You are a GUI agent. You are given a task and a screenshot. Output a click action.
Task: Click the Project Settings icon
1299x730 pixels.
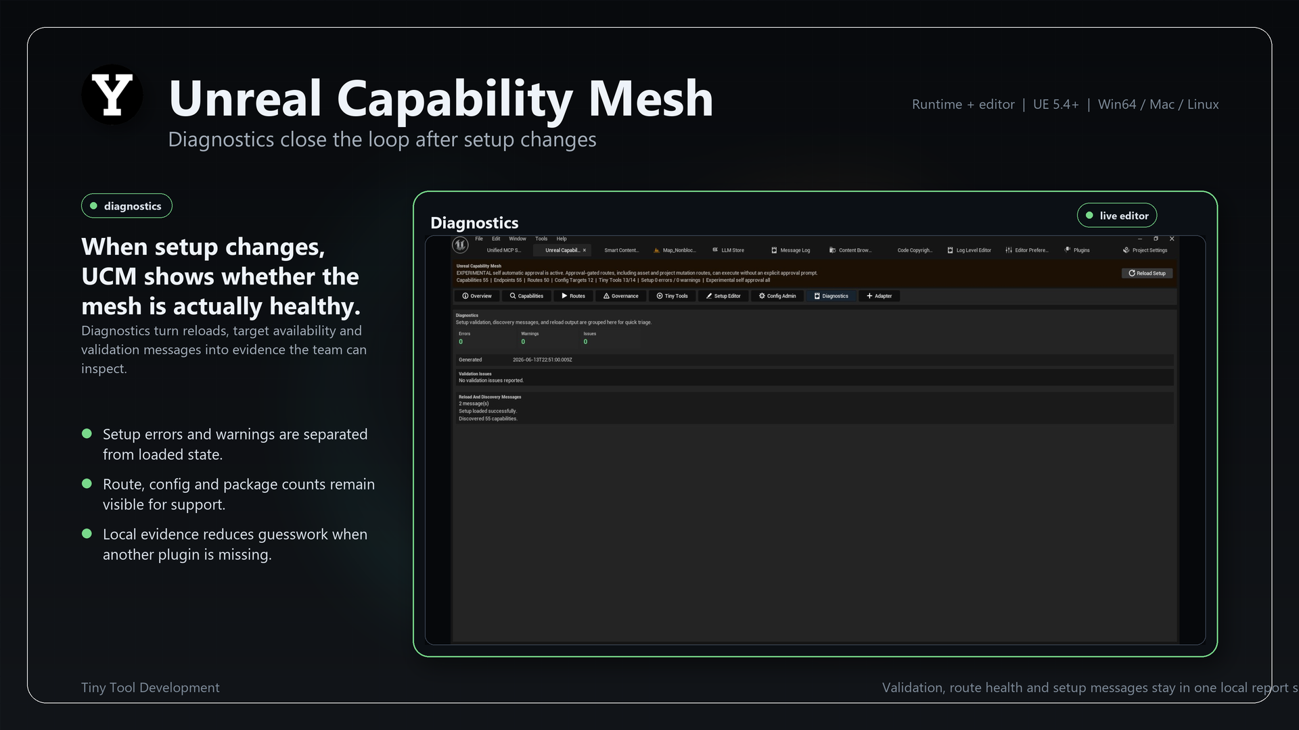[x=1126, y=250]
